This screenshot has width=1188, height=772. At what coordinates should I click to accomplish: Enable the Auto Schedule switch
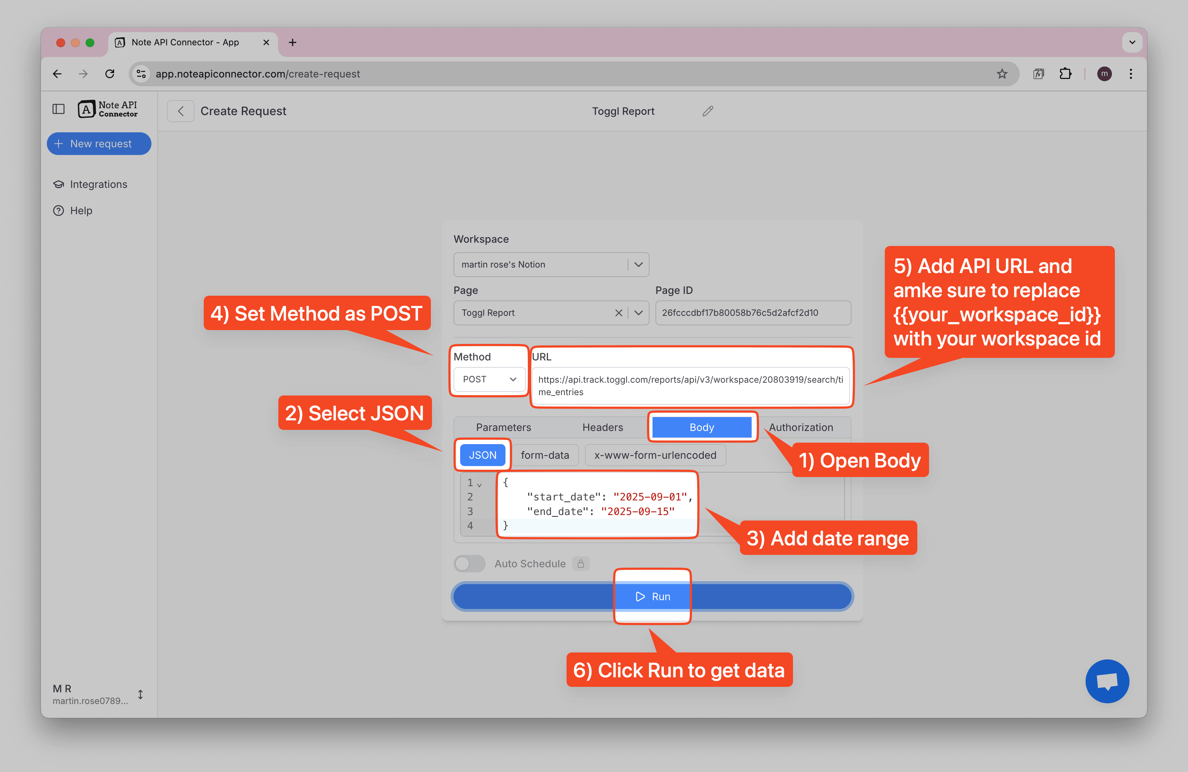[x=469, y=564]
